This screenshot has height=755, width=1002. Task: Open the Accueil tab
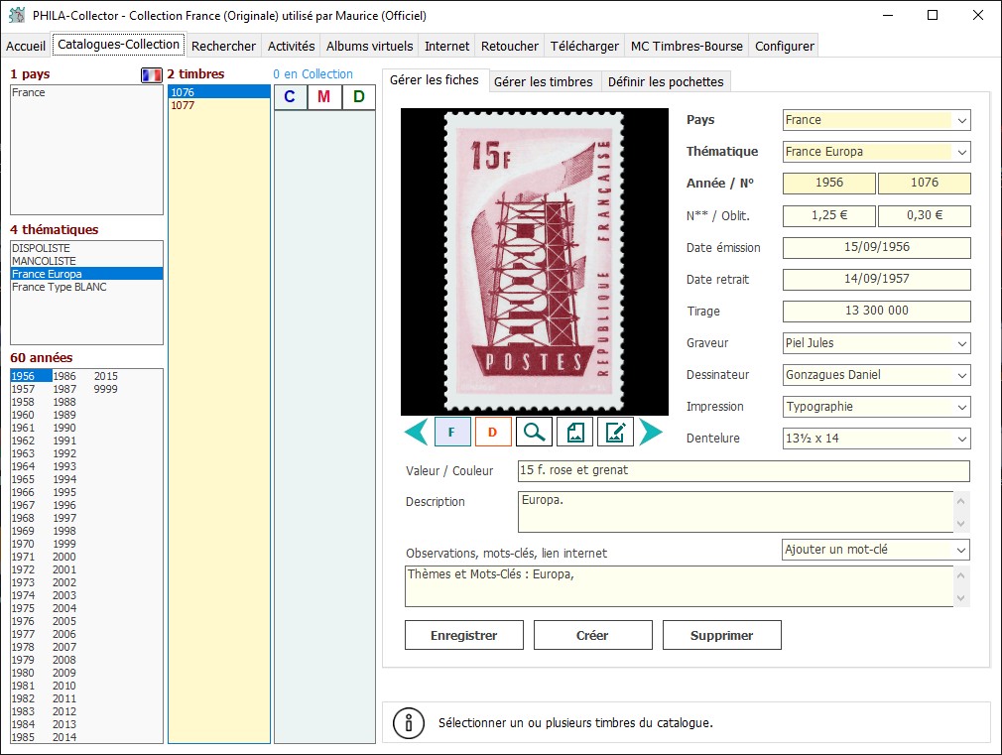(x=26, y=46)
